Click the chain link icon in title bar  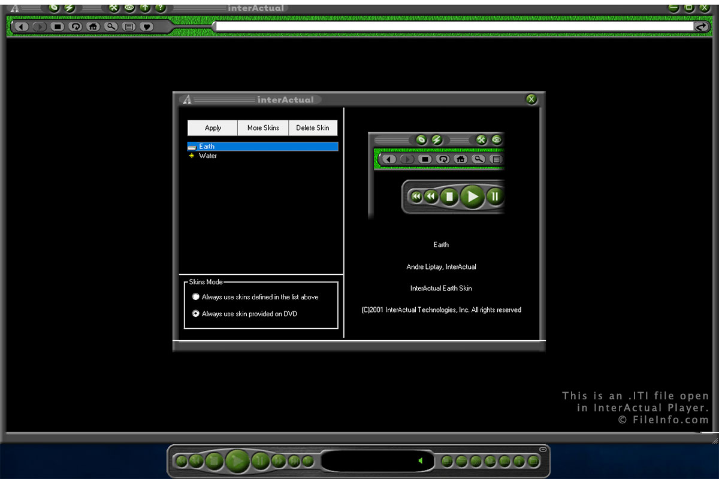click(x=55, y=8)
